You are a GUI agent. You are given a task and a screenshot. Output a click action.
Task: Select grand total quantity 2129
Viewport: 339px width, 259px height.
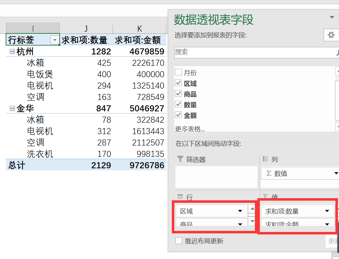(x=101, y=165)
